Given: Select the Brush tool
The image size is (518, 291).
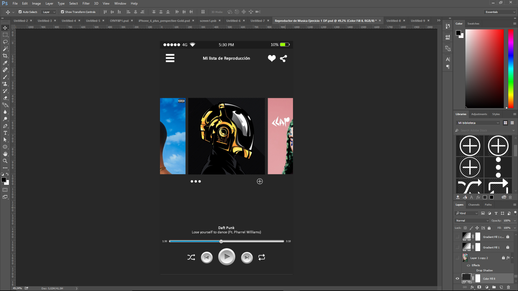Looking at the screenshot, I should 5,77.
